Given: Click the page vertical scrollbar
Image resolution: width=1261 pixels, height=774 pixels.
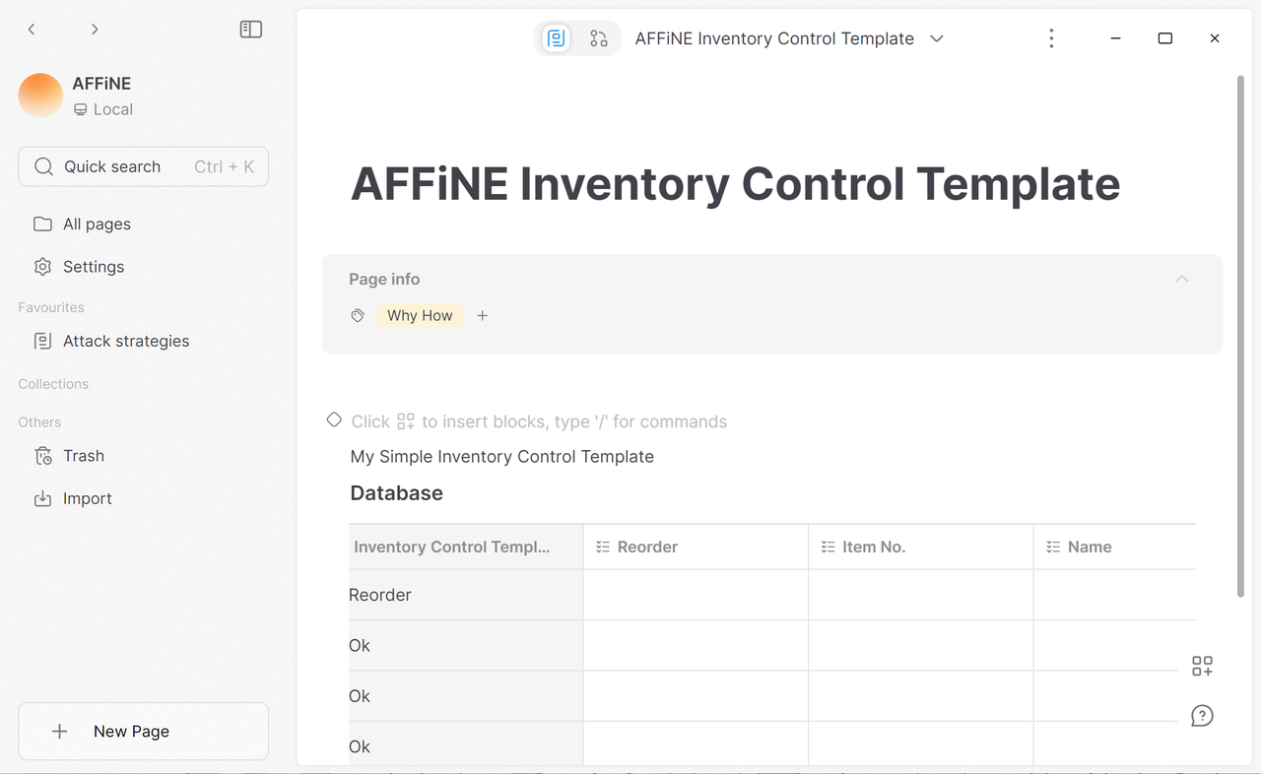Looking at the screenshot, I should [1240, 335].
